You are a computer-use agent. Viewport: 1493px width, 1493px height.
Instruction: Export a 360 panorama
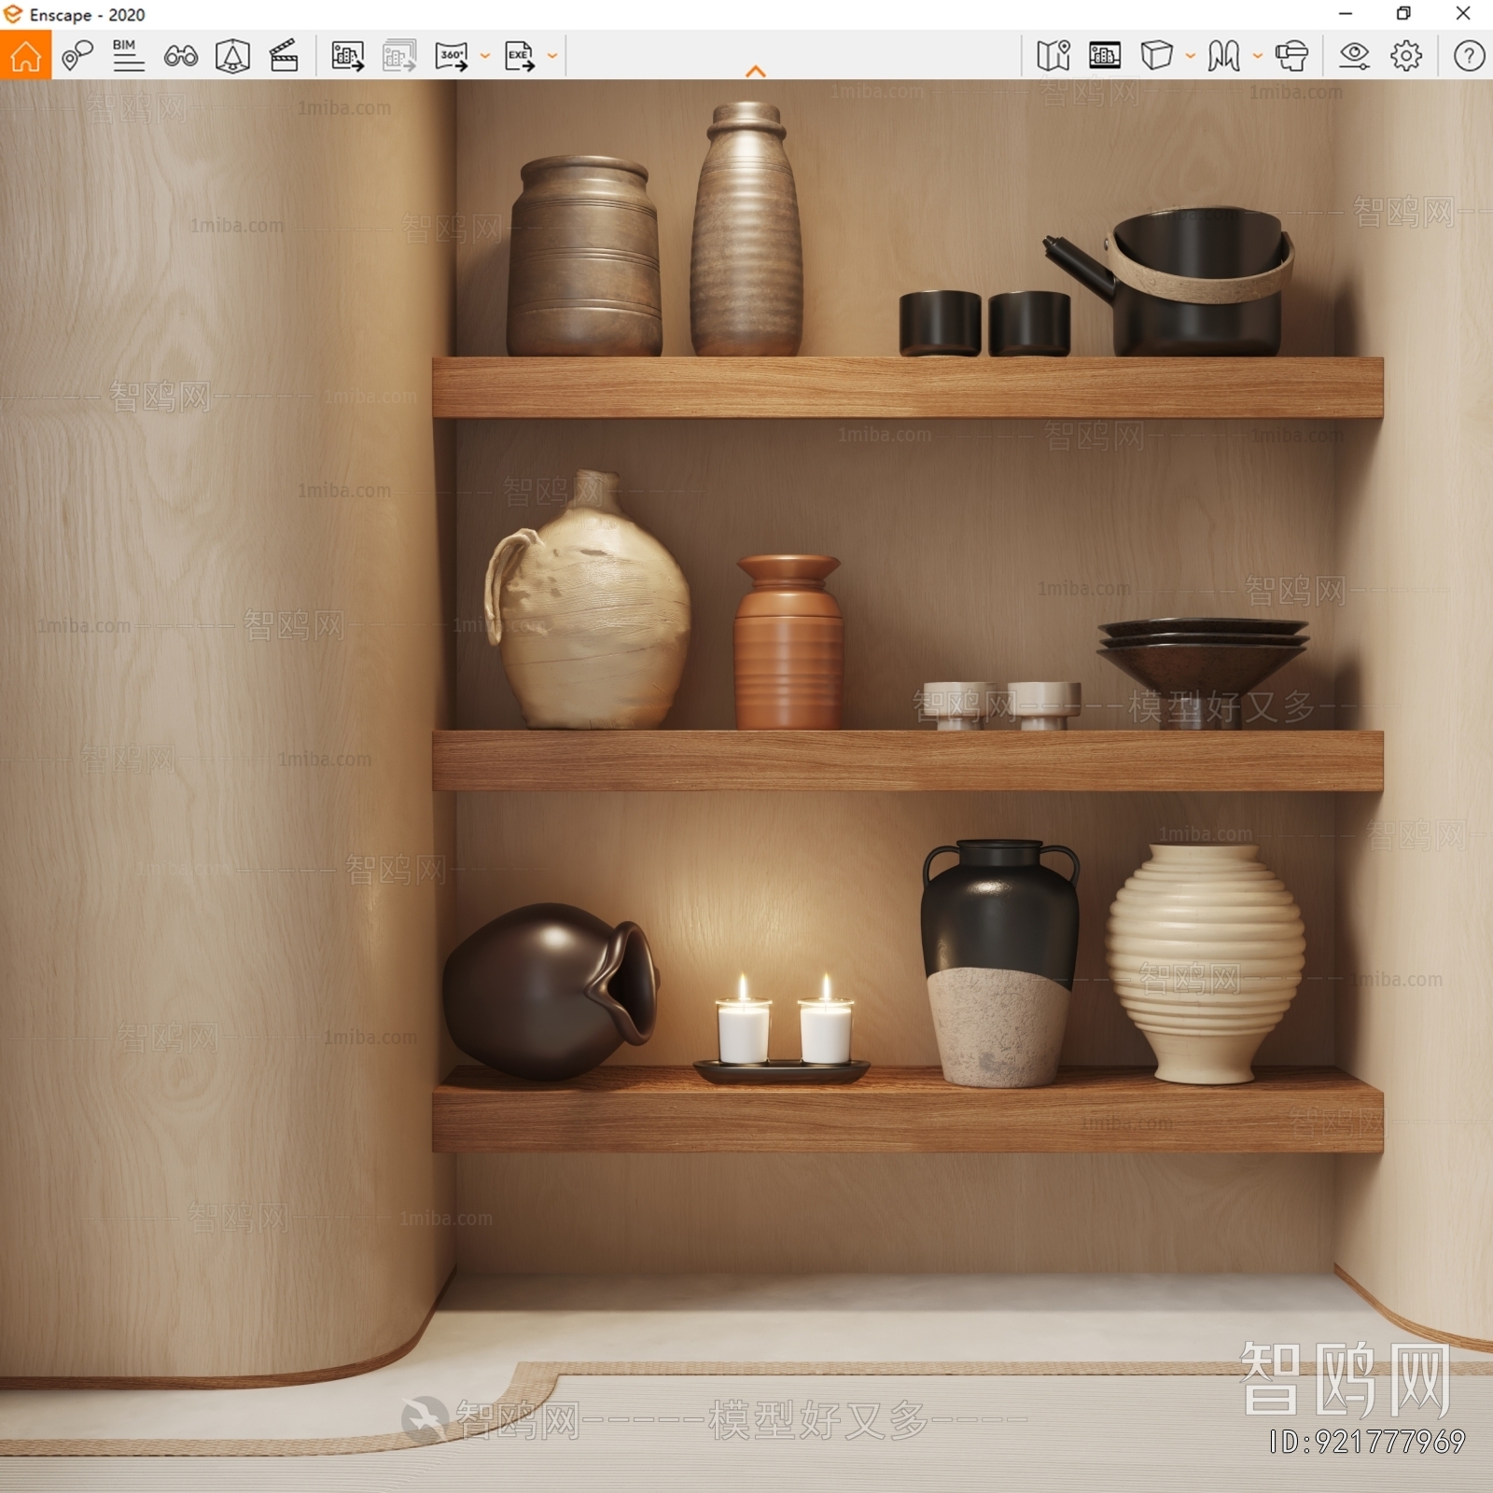452,56
